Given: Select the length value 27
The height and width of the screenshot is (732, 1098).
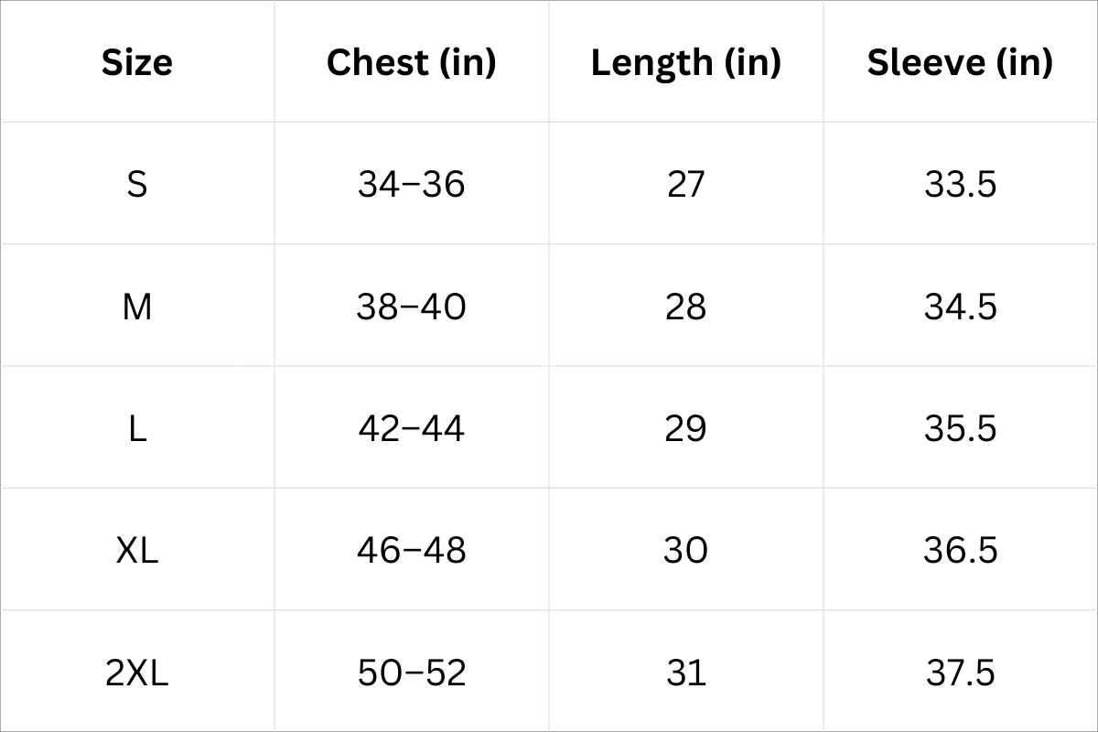Looking at the screenshot, I should point(685,184).
